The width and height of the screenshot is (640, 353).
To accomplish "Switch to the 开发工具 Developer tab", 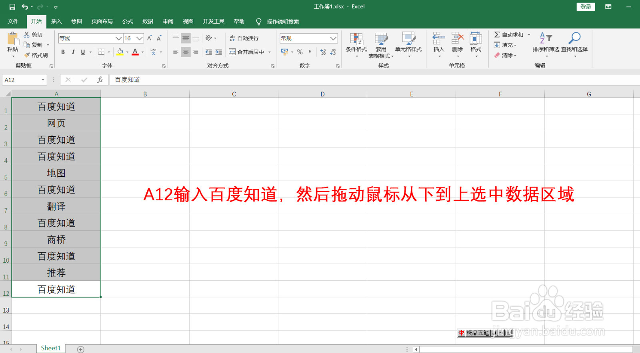I will pos(213,22).
